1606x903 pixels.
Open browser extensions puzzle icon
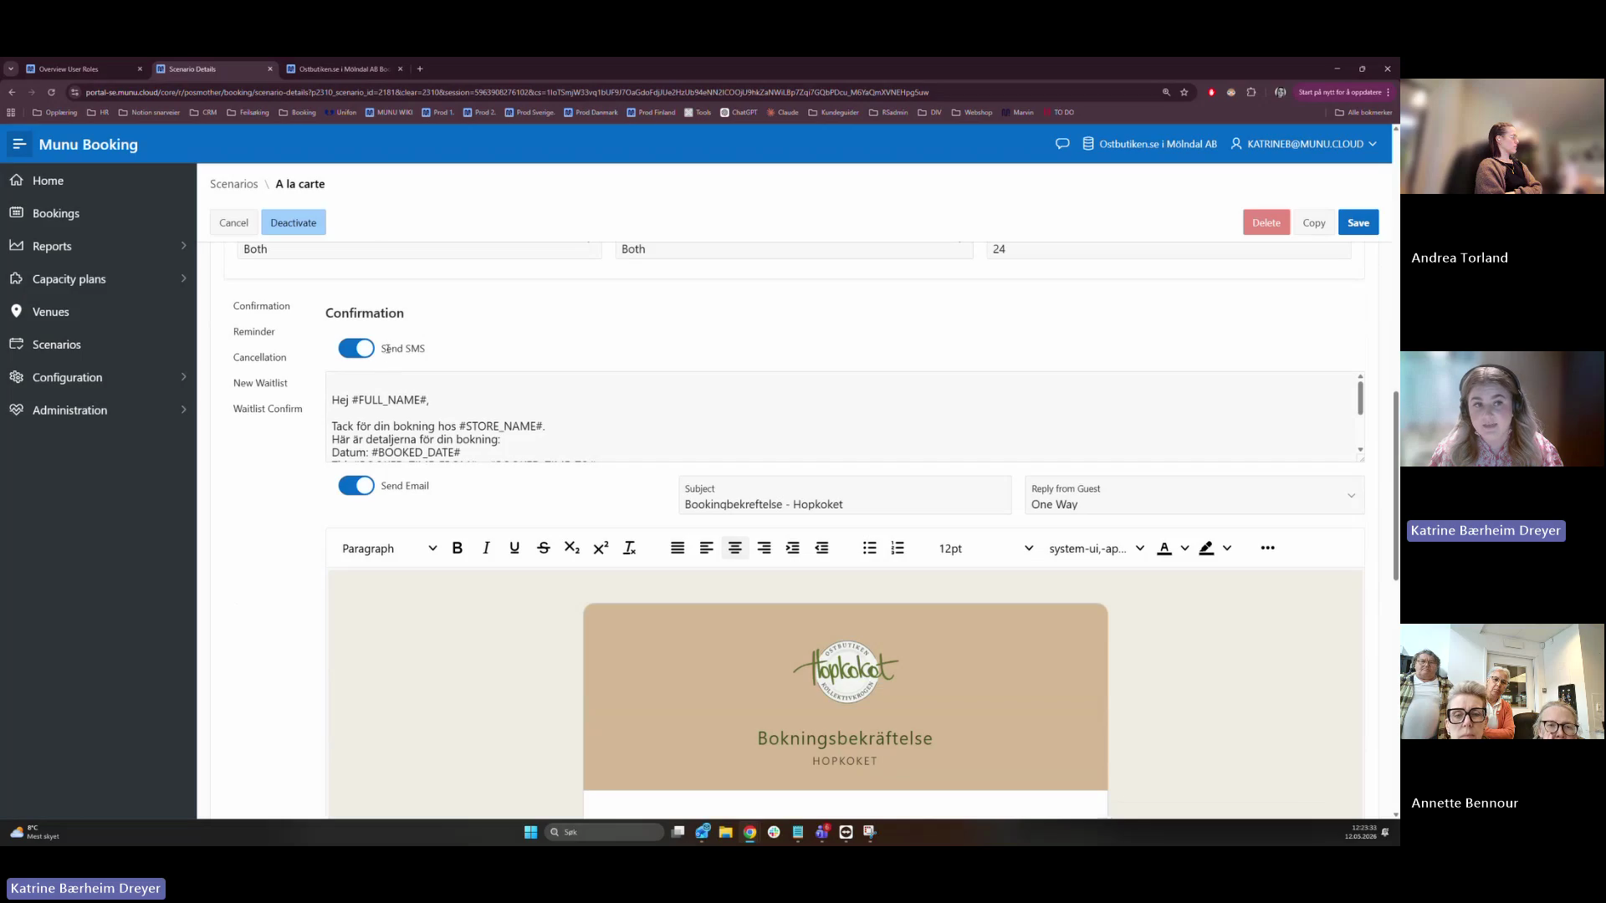pyautogui.click(x=1251, y=92)
